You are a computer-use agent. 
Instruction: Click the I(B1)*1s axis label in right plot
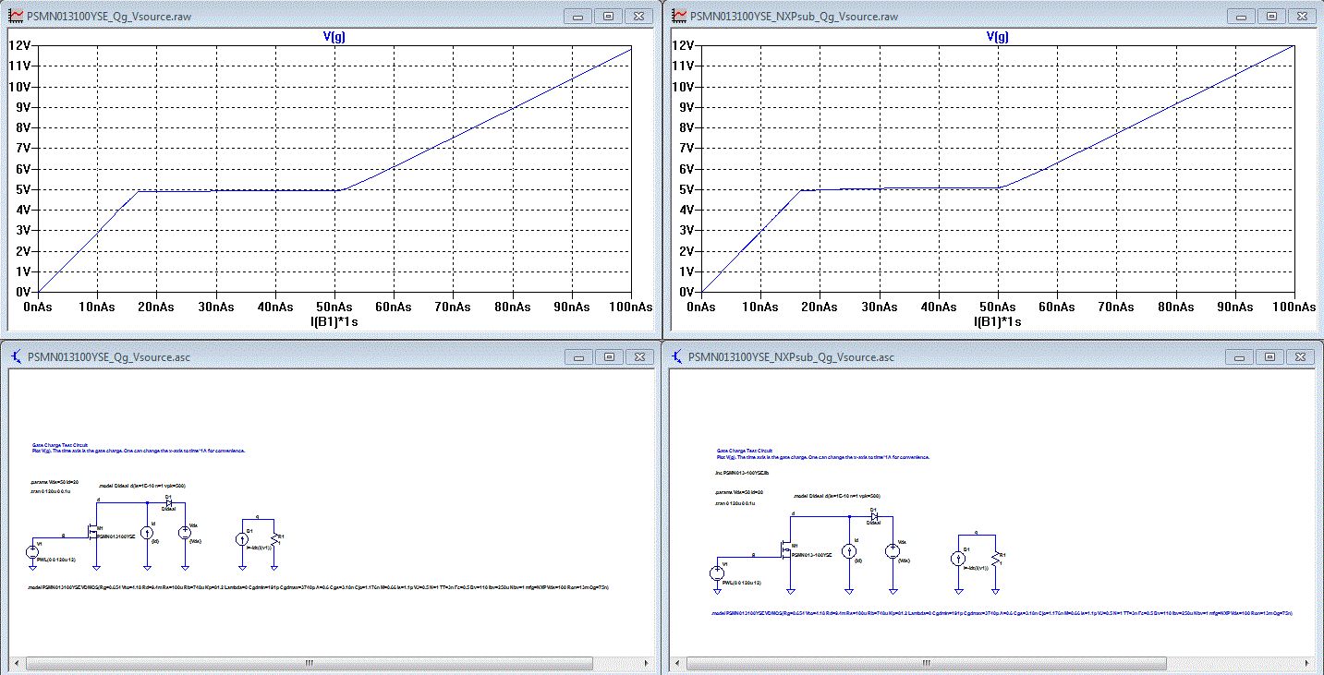click(997, 321)
